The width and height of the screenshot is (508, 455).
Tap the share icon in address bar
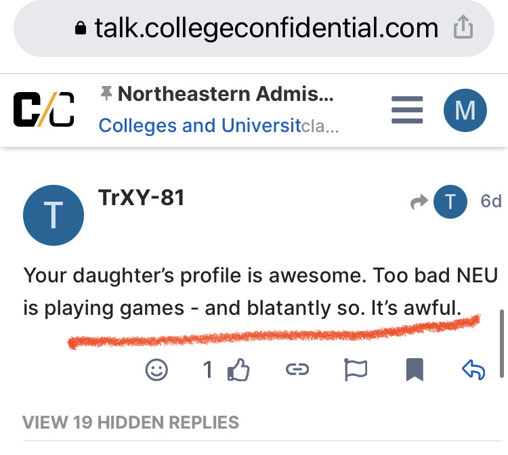coord(463,27)
